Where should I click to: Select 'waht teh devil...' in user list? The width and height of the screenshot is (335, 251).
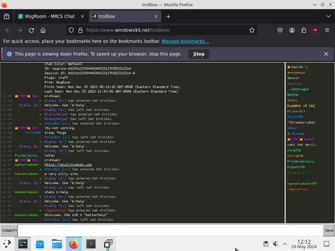click(302, 145)
